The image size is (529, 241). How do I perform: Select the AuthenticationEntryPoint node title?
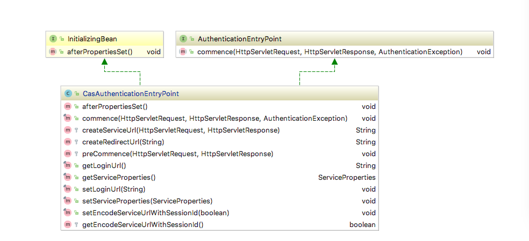[x=240, y=39]
